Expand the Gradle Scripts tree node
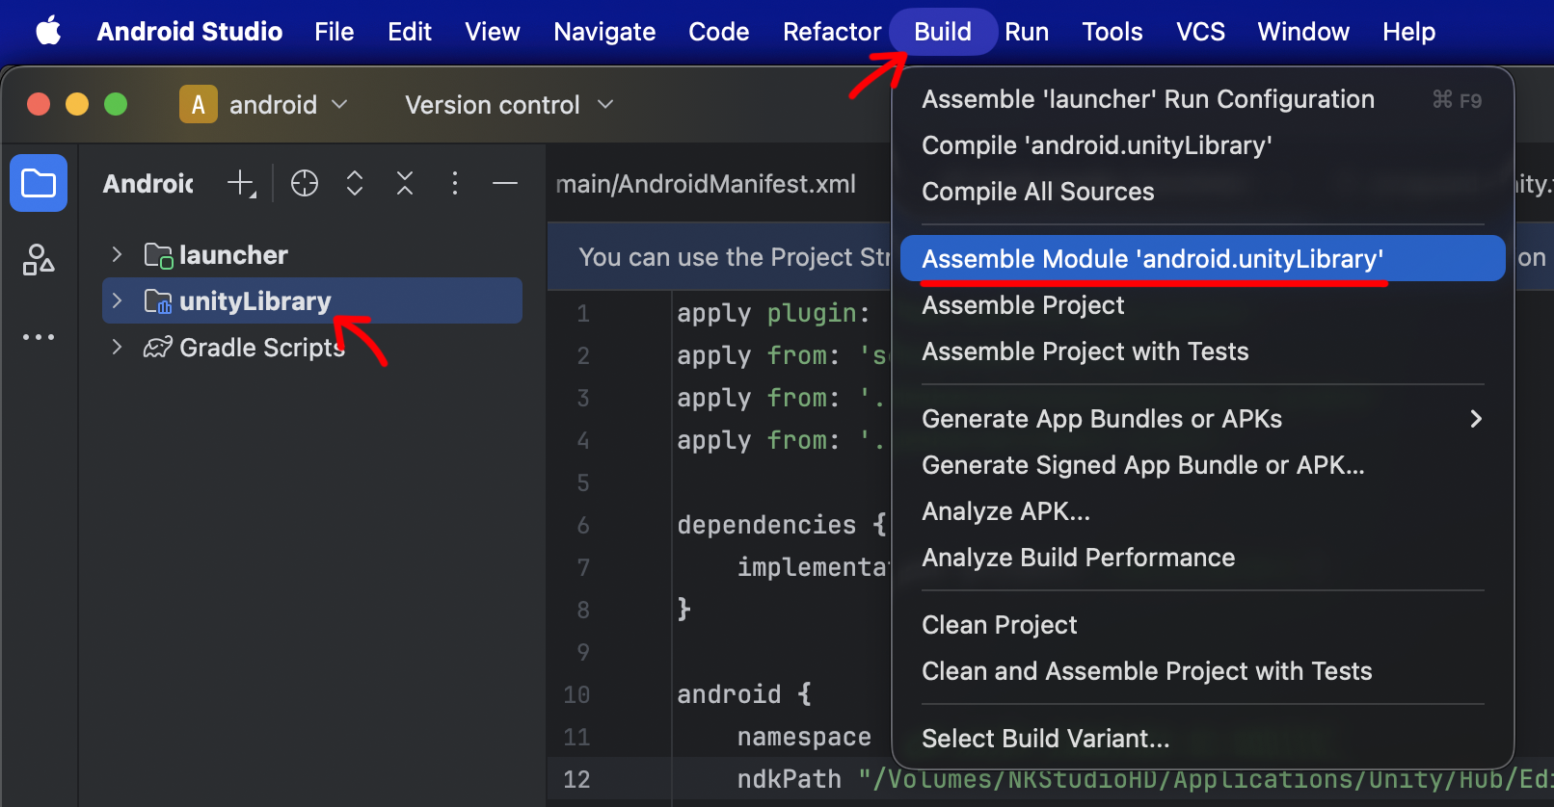 tap(117, 347)
